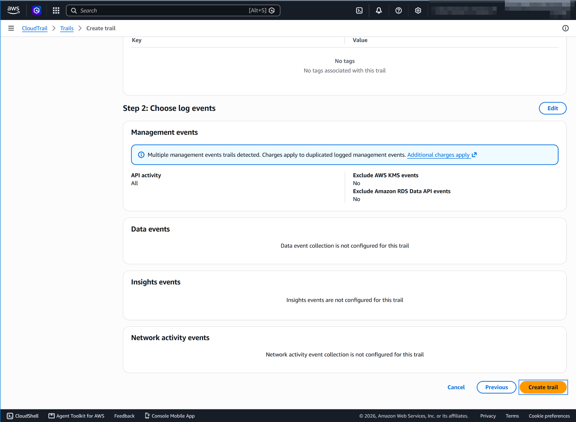Viewport: 576px width, 422px height.
Task: Click the 'API activity' label
Action: (146, 175)
